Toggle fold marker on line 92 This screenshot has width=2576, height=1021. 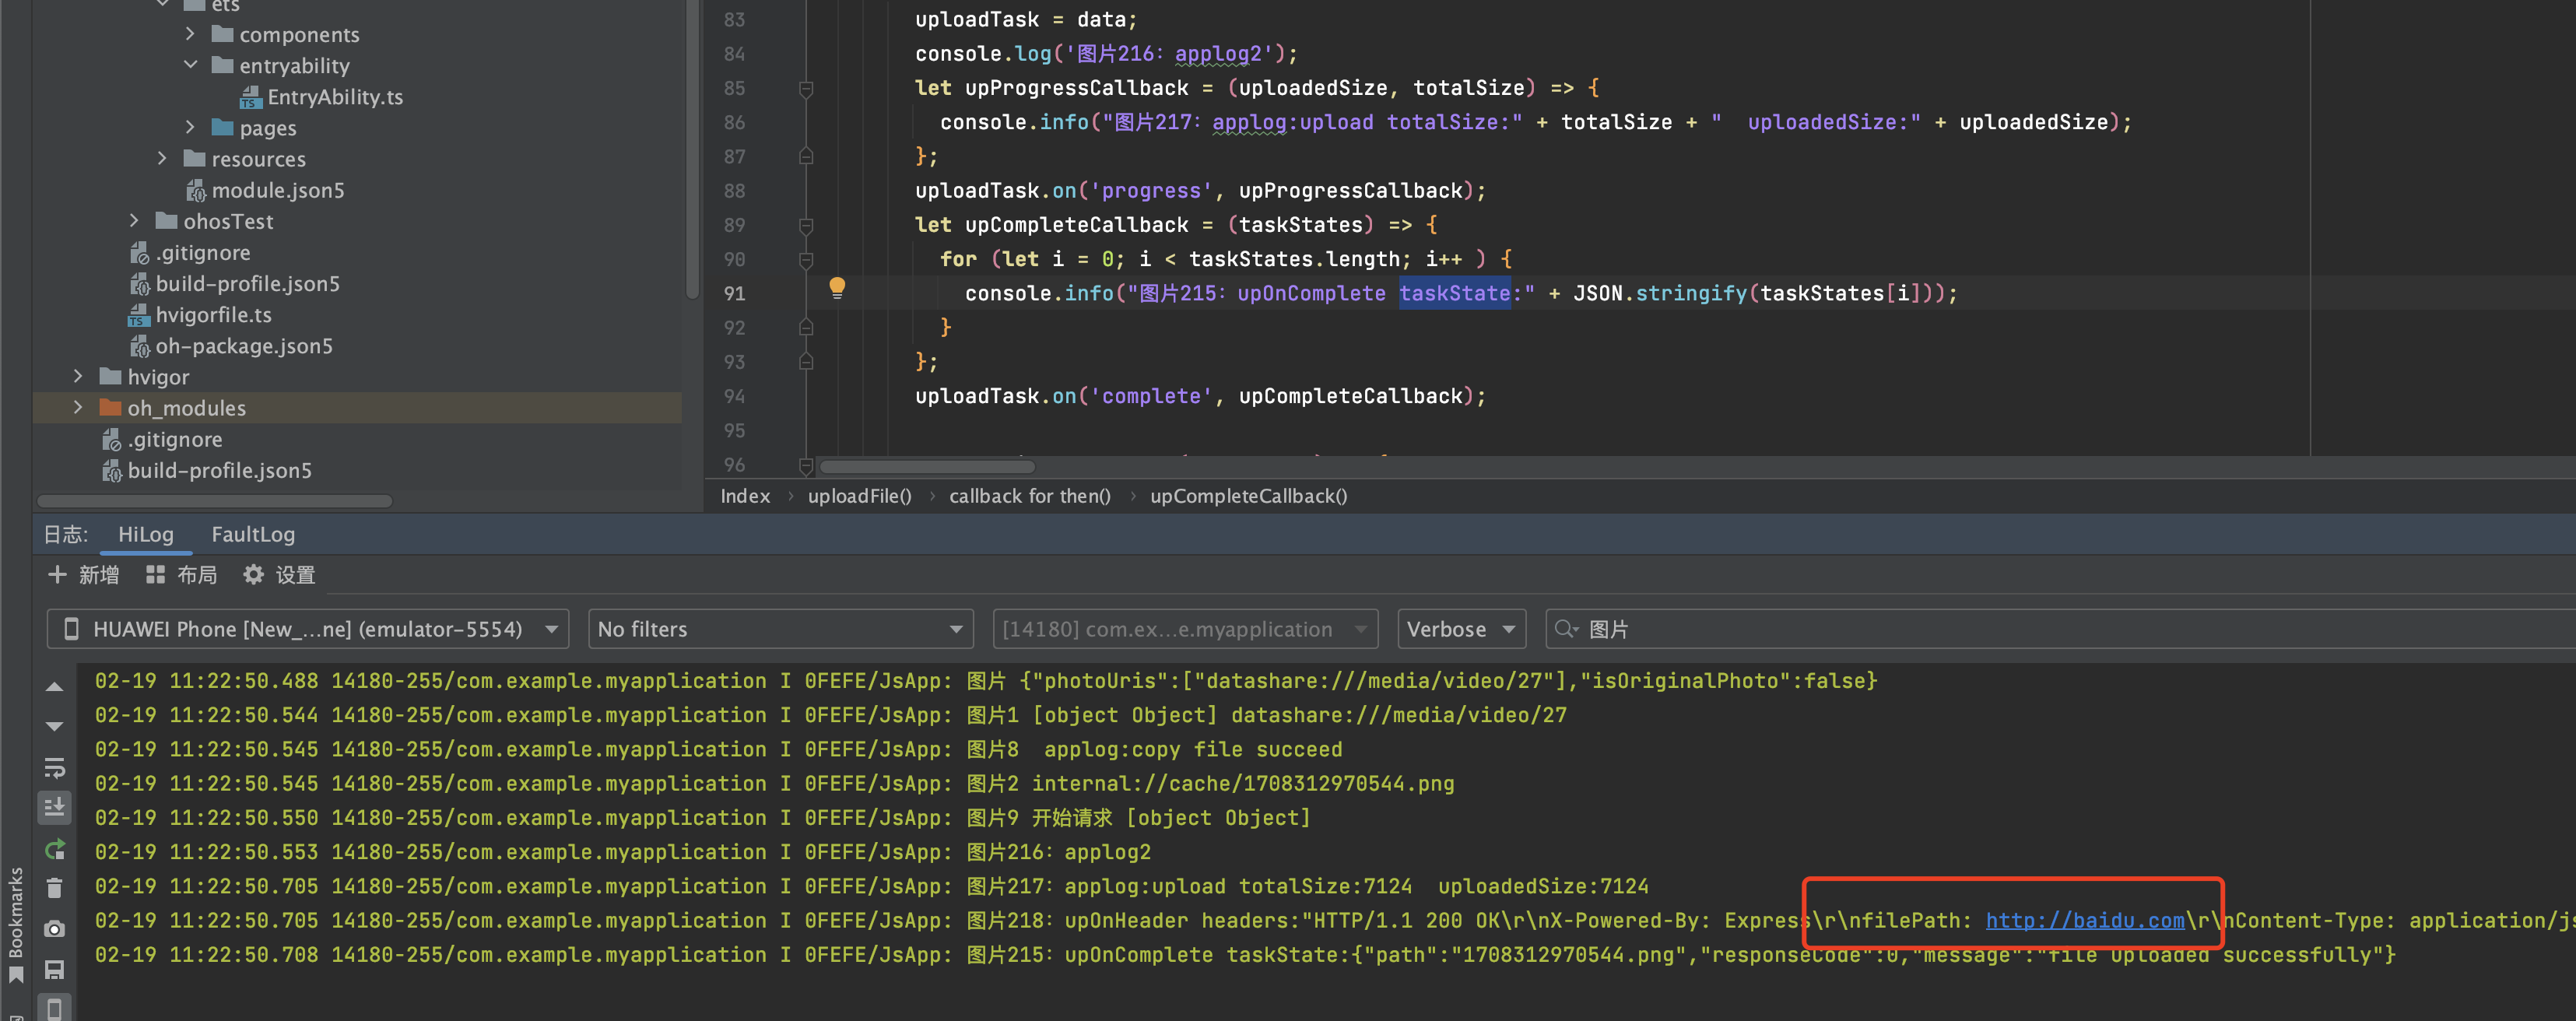tap(806, 328)
